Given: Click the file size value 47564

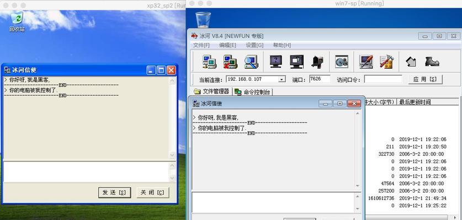Looking at the screenshot, I should (x=387, y=183).
